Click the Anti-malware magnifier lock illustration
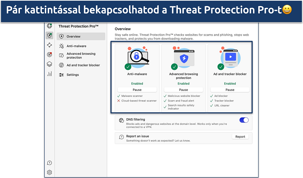The image size is (303, 178). point(137,58)
